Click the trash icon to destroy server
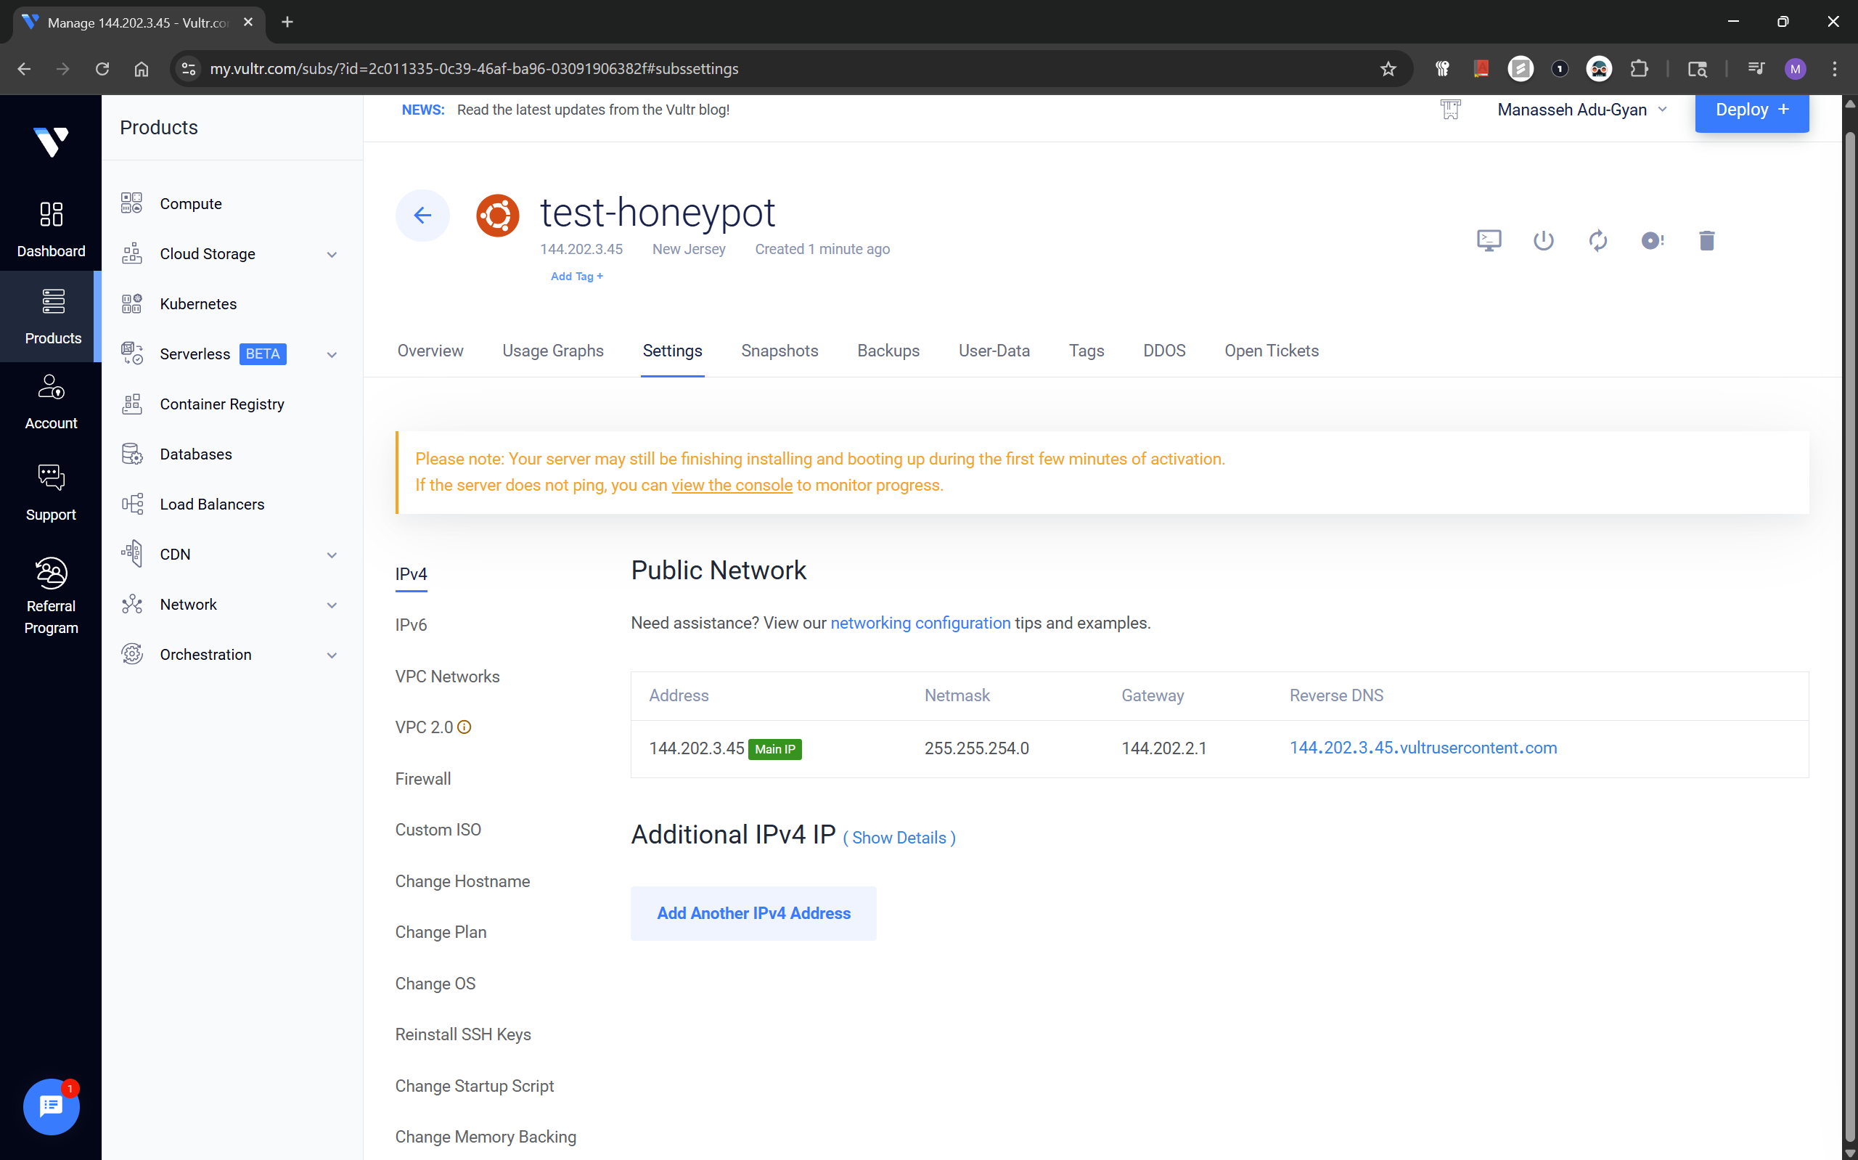 (x=1706, y=241)
